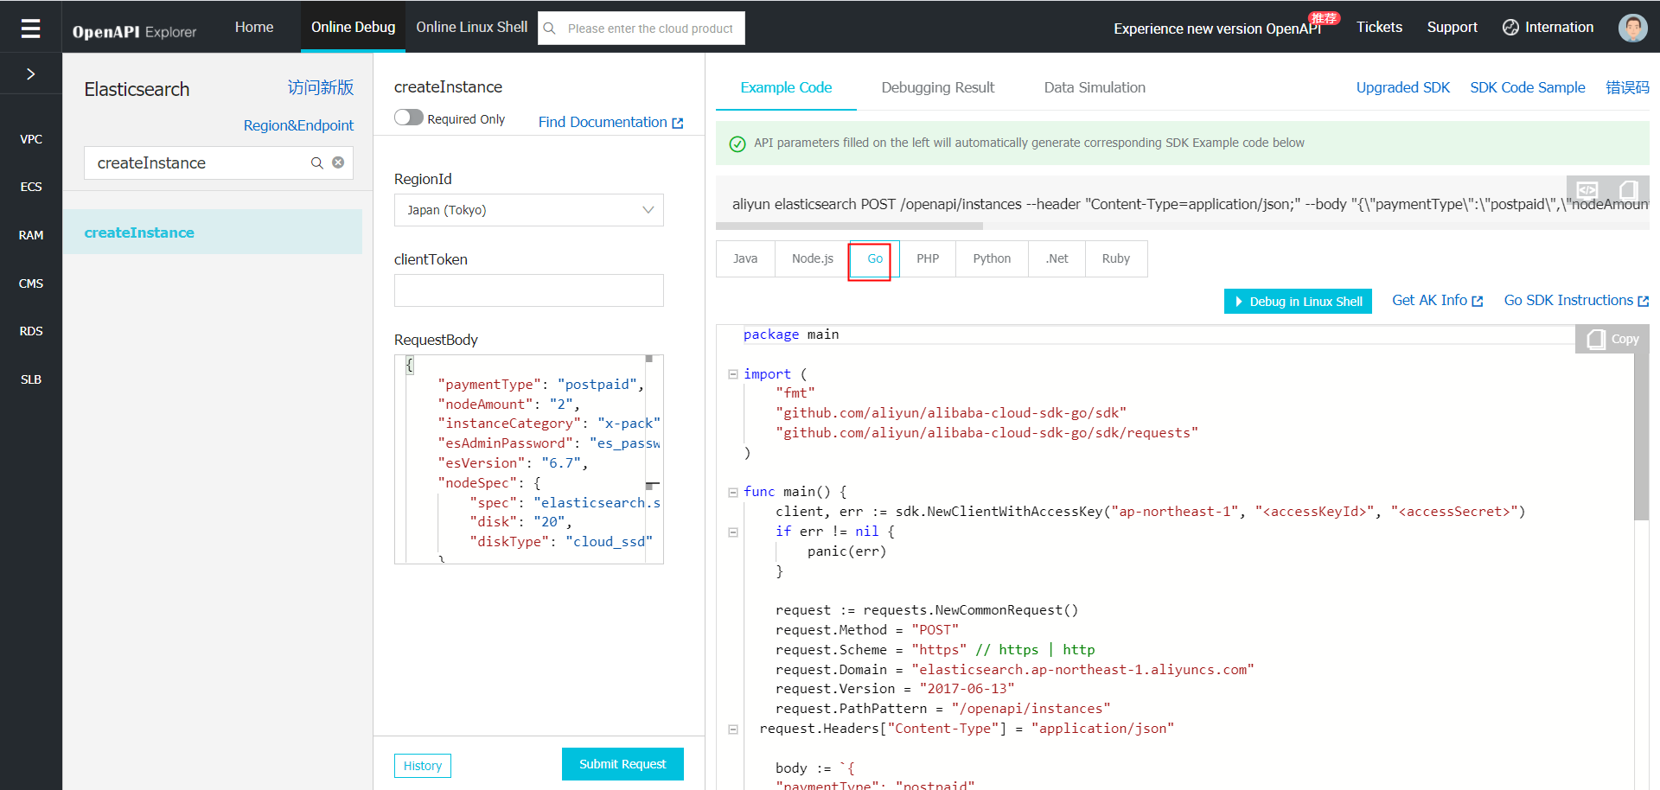
Task: Select the Example Code tab
Action: [x=786, y=87]
